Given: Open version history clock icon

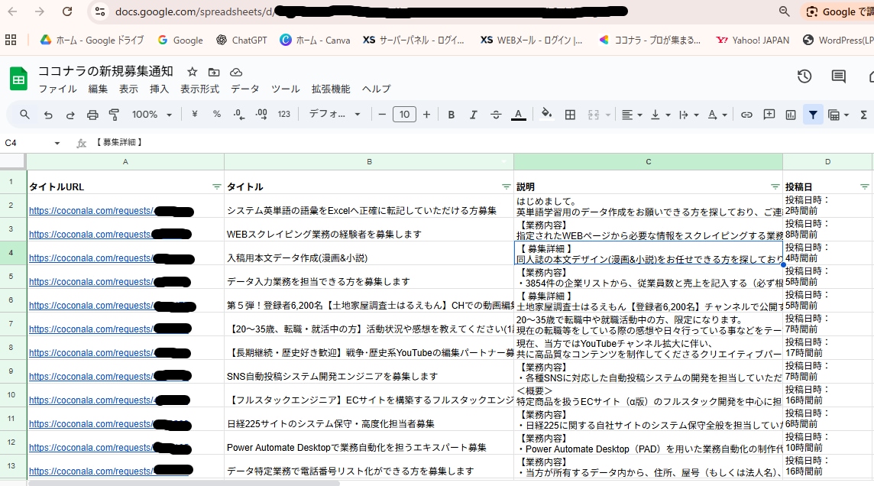Looking at the screenshot, I should pos(804,76).
